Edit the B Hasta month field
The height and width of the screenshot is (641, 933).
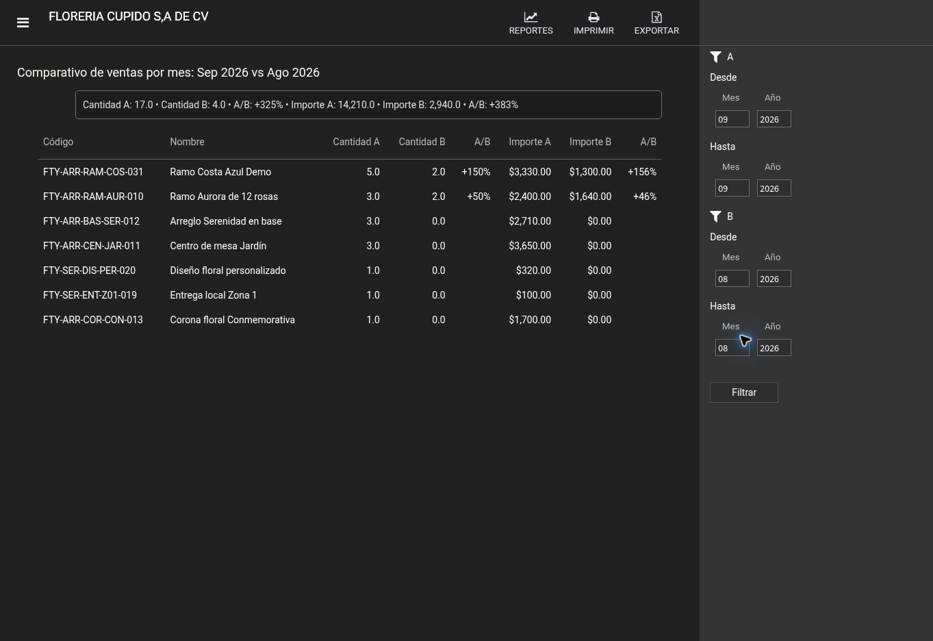pos(732,348)
